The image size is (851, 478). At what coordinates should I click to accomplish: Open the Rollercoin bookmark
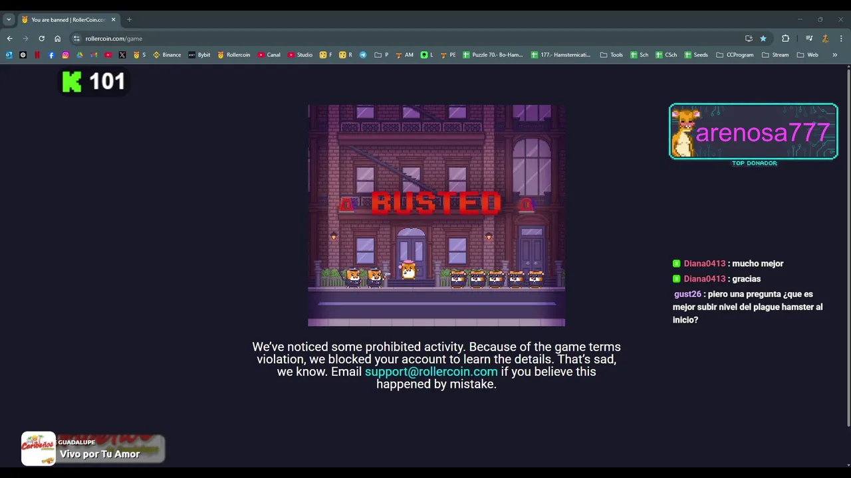(x=234, y=55)
